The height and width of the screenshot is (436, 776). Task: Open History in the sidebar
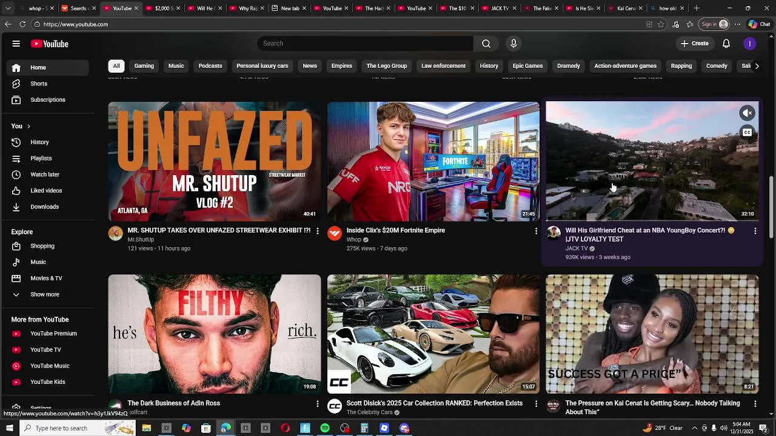[39, 142]
